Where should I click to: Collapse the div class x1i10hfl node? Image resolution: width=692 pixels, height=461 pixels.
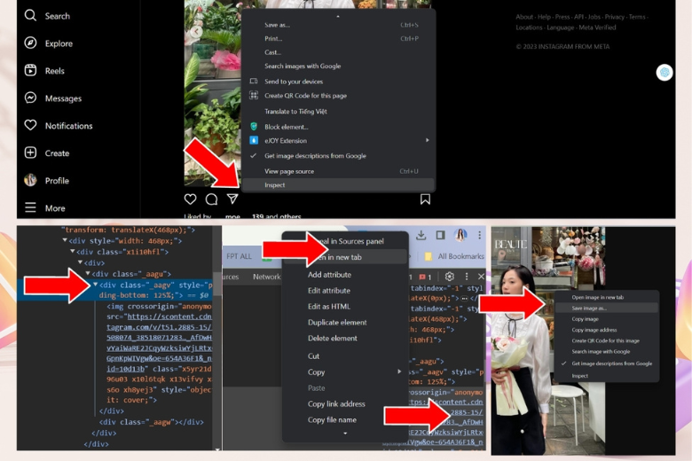pos(73,252)
